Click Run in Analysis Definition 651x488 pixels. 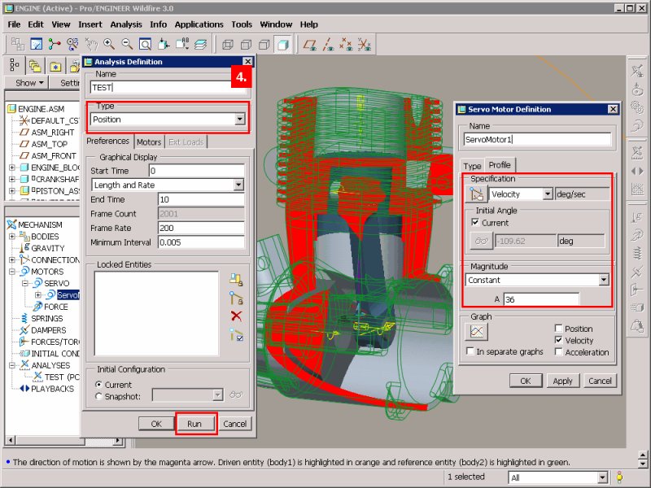(x=194, y=424)
